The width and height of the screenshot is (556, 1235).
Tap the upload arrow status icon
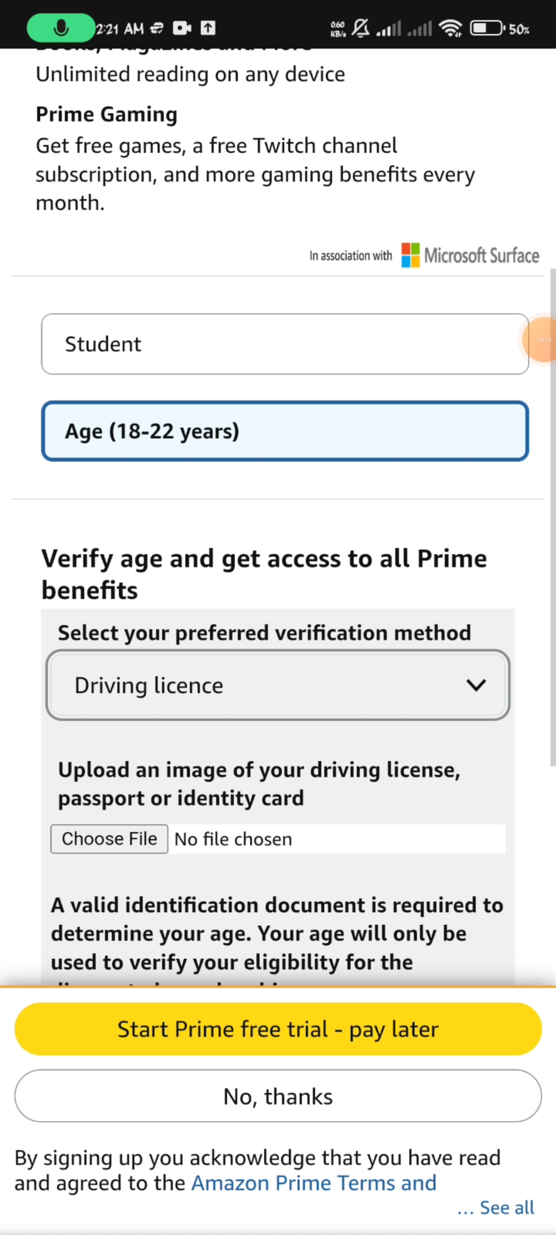(x=208, y=28)
